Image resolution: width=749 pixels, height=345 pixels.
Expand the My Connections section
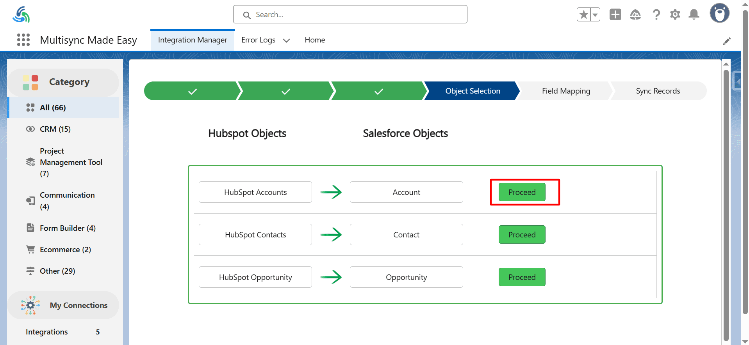click(78, 305)
